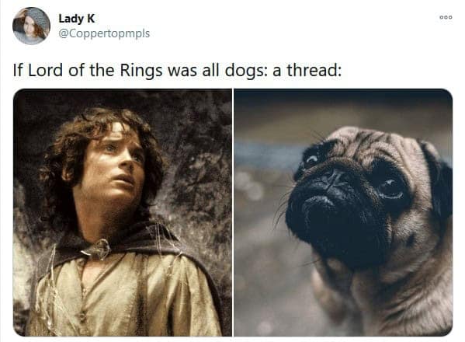Viewport: 465px width, 342px height.
Task: View the left image of the tweet
Action: point(123,212)
